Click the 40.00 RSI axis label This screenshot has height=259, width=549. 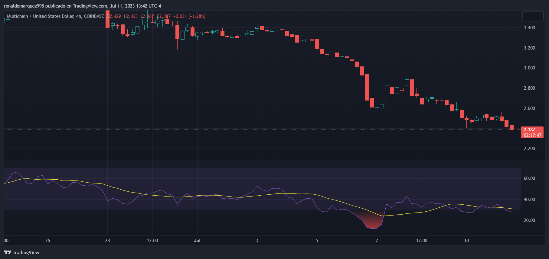(529, 200)
